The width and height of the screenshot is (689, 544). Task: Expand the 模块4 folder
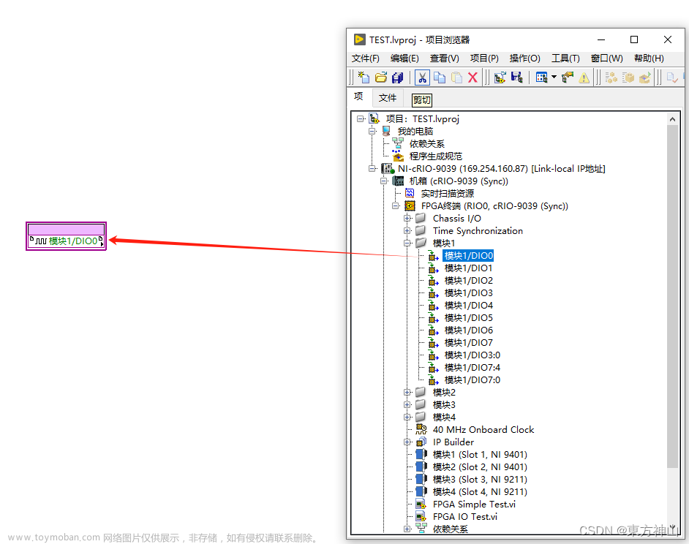click(407, 417)
